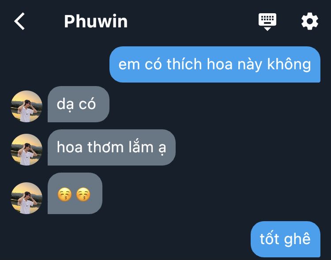Hide the keyboard with the keyboard icon
This screenshot has width=331, height=260.
coord(267,22)
